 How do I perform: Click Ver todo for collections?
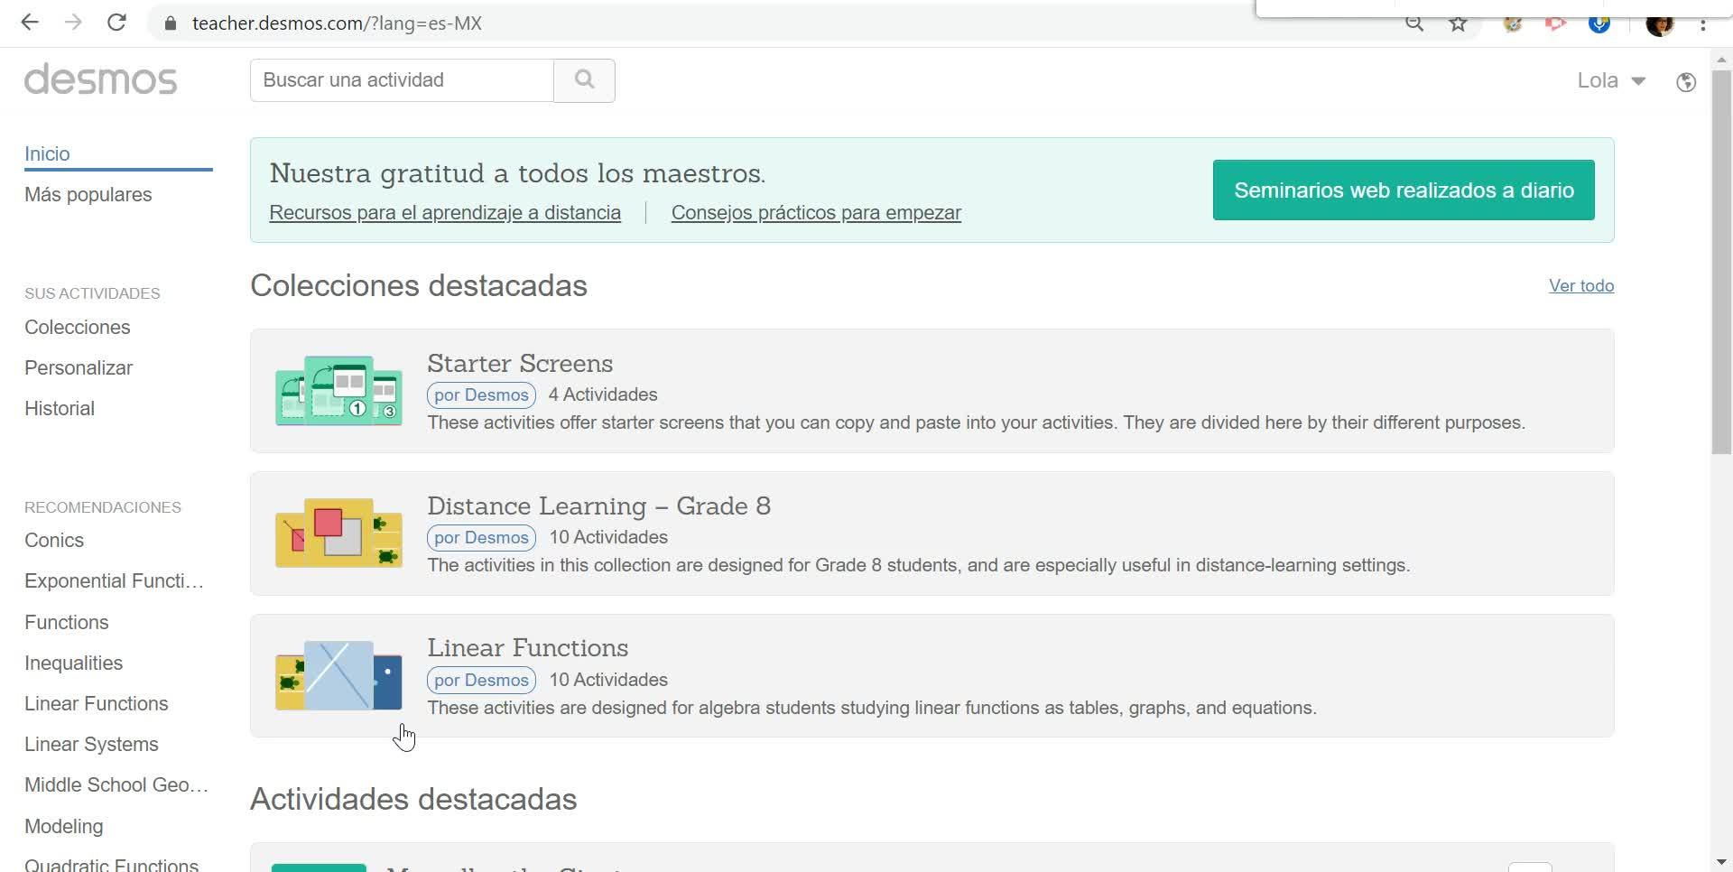(1581, 286)
